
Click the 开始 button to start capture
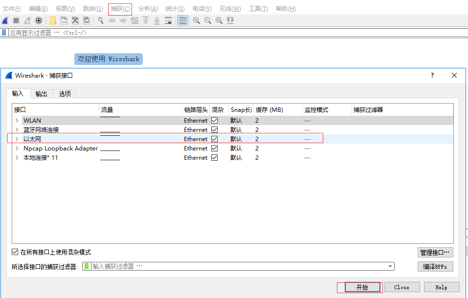pos(362,287)
